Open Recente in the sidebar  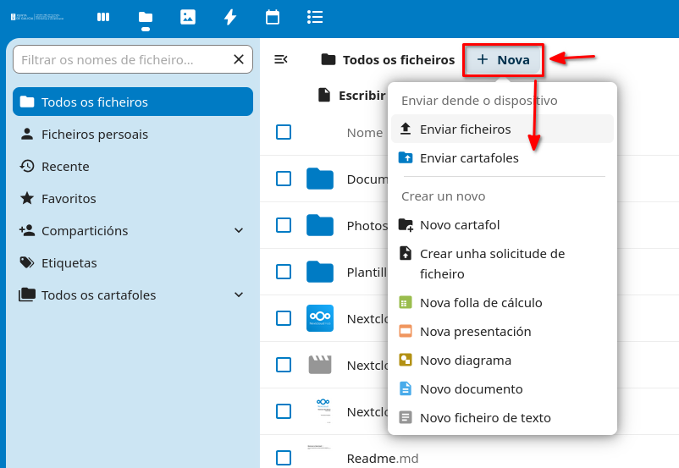pyautogui.click(x=65, y=166)
